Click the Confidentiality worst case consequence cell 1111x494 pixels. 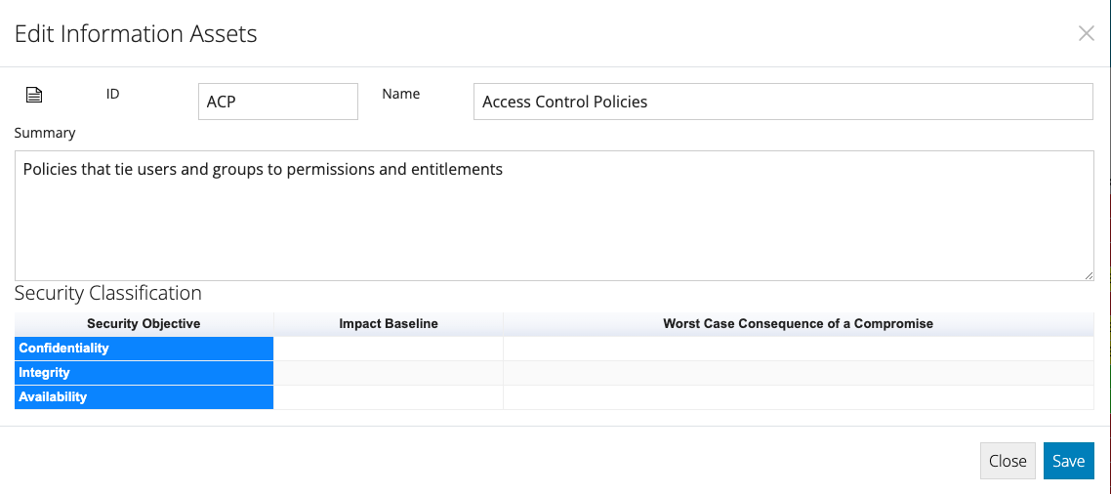point(799,348)
